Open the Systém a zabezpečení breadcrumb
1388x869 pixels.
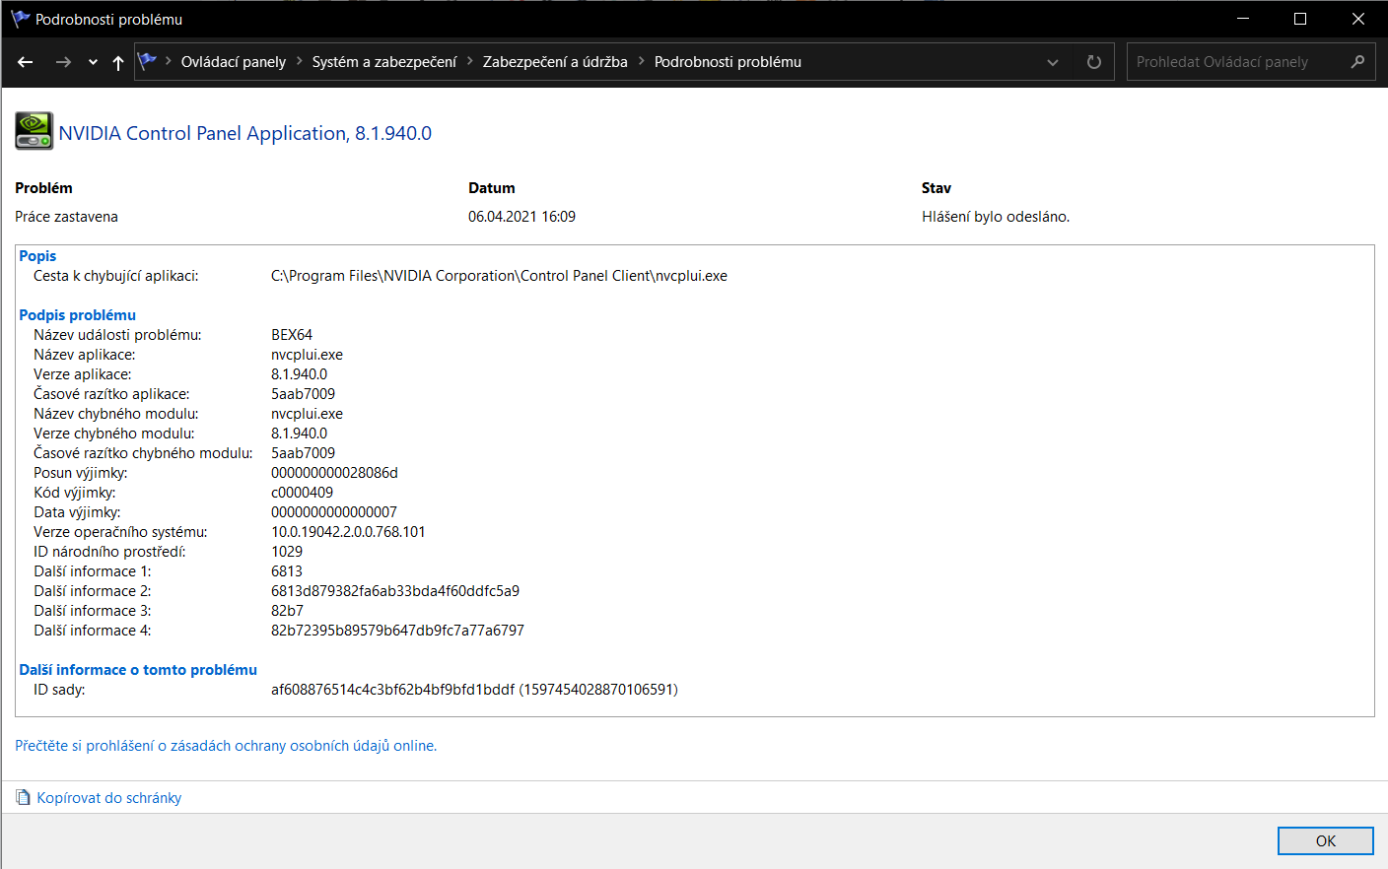pos(384,62)
